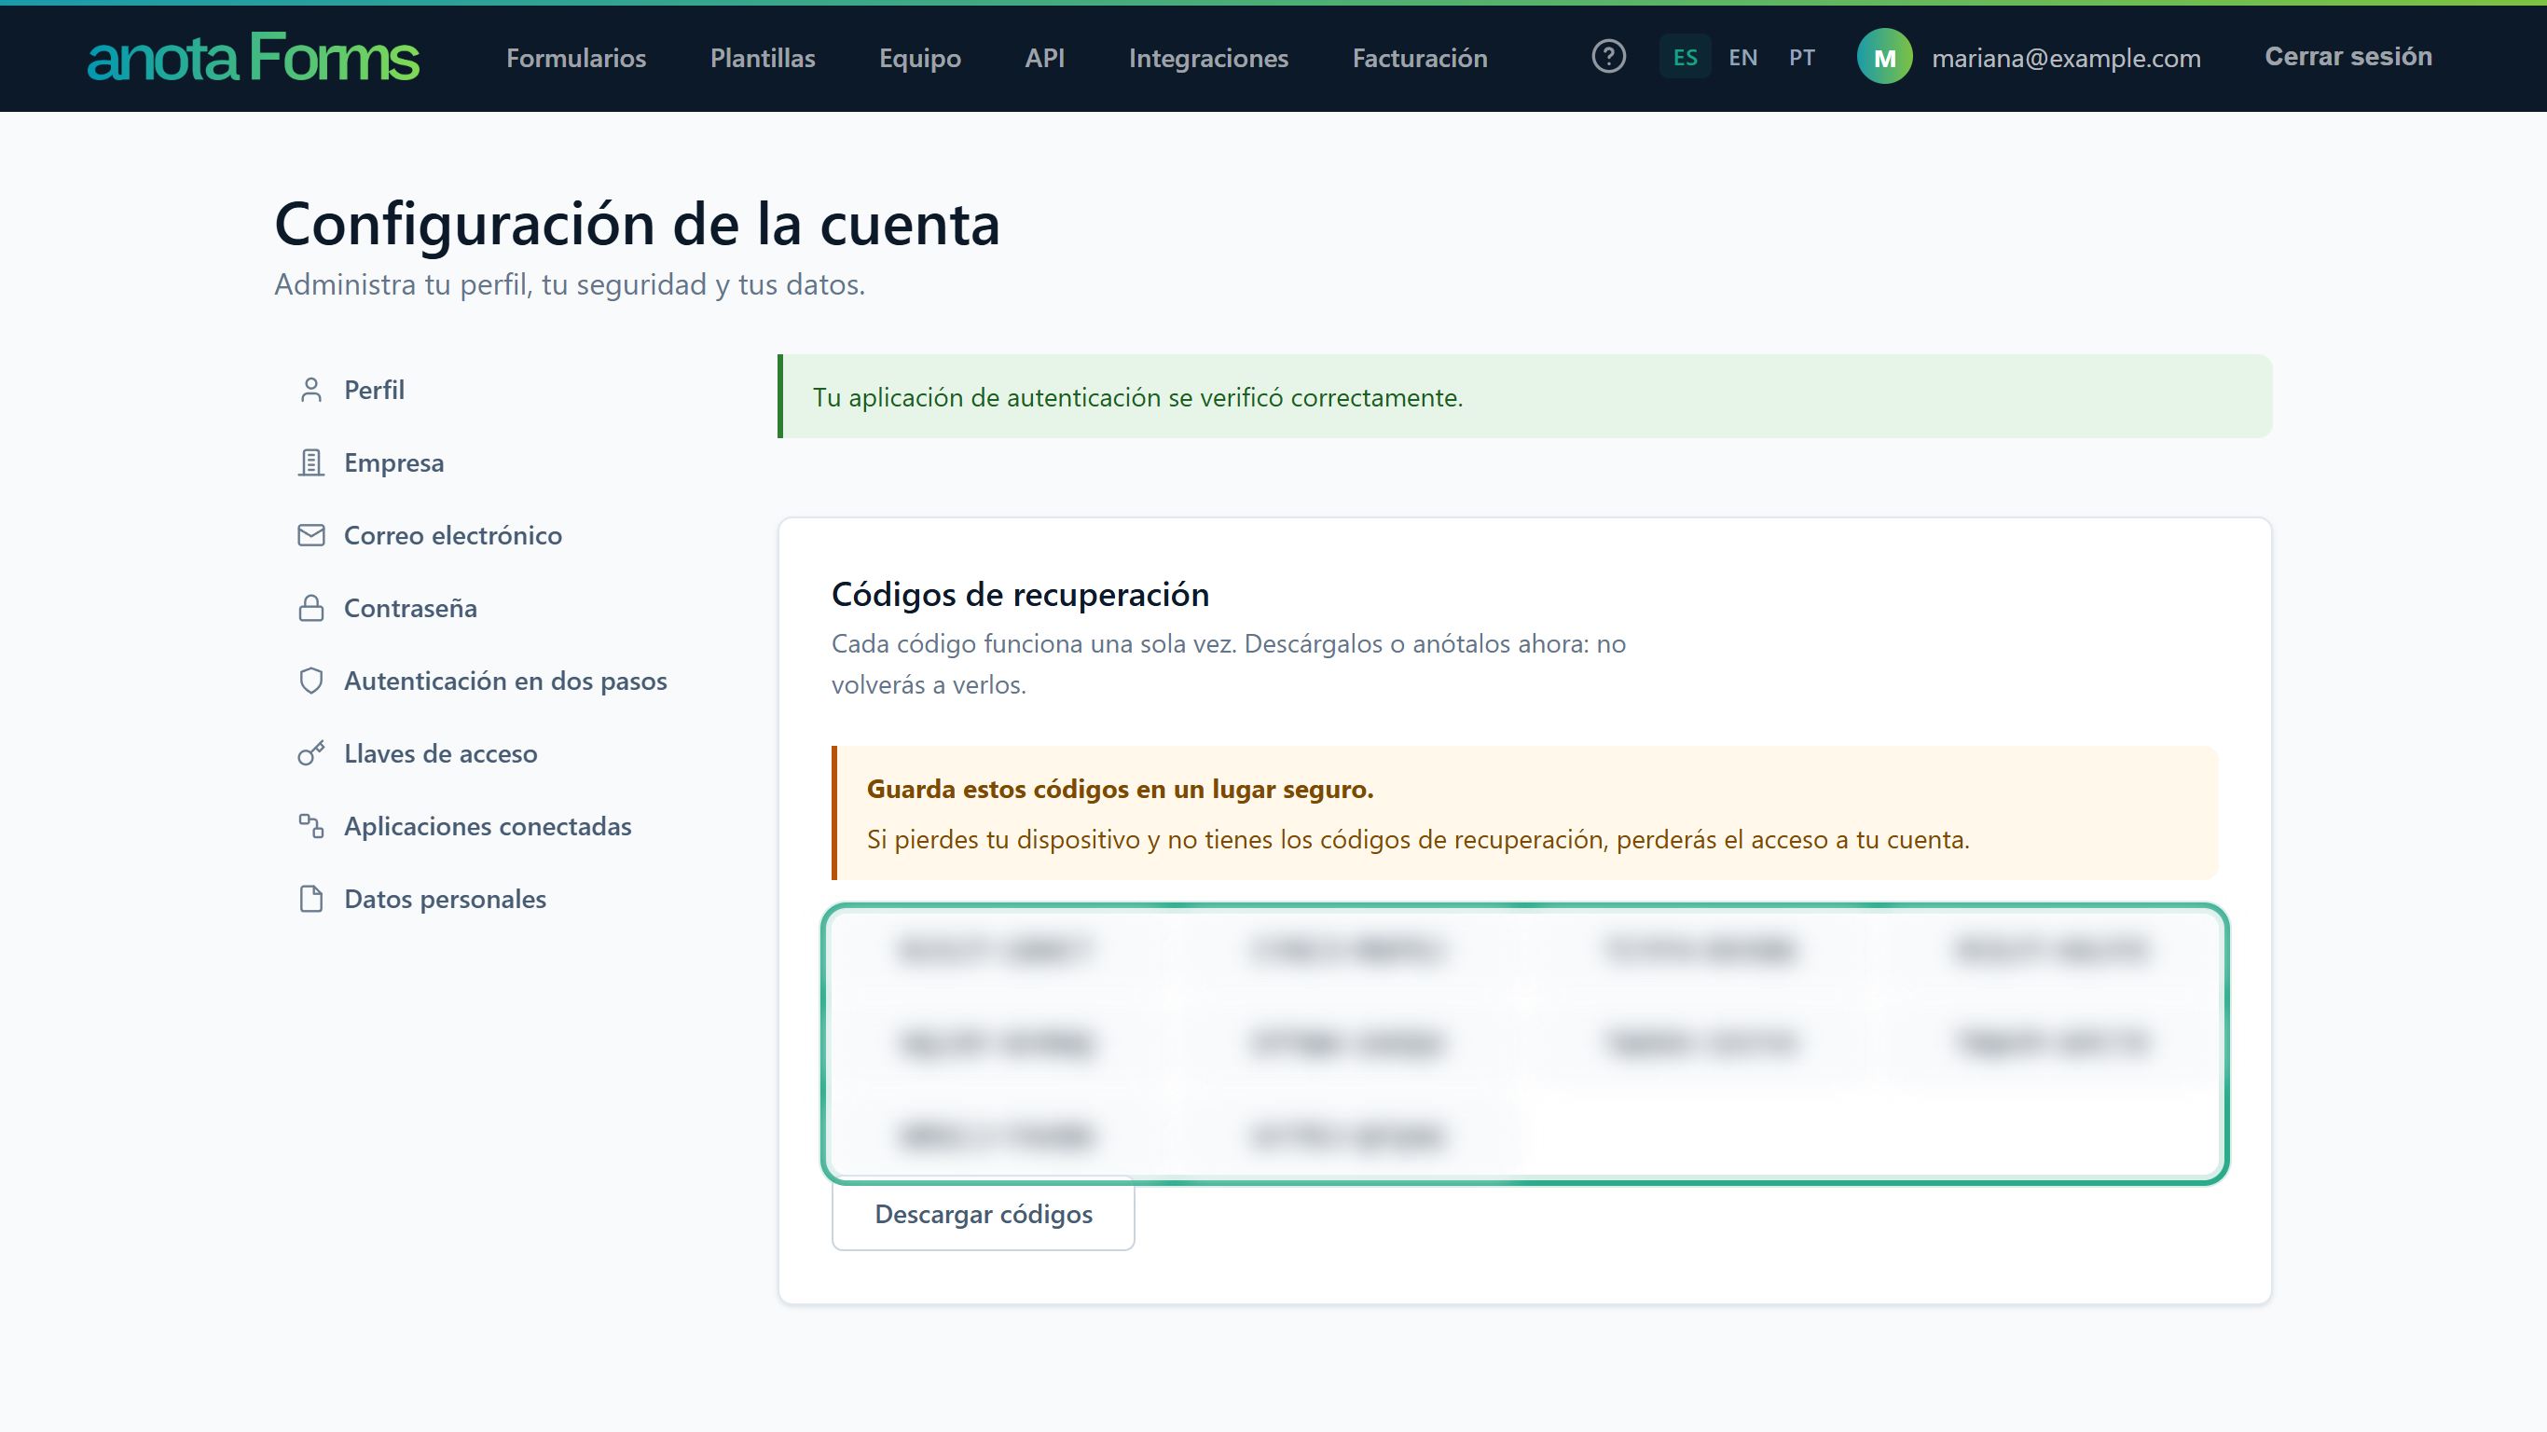Click the shield icon beside Autenticación en dos pasos
This screenshot has width=2547, height=1432.
[310, 681]
